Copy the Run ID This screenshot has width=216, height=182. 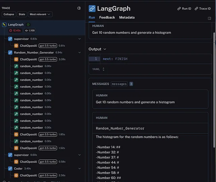tap(184, 9)
